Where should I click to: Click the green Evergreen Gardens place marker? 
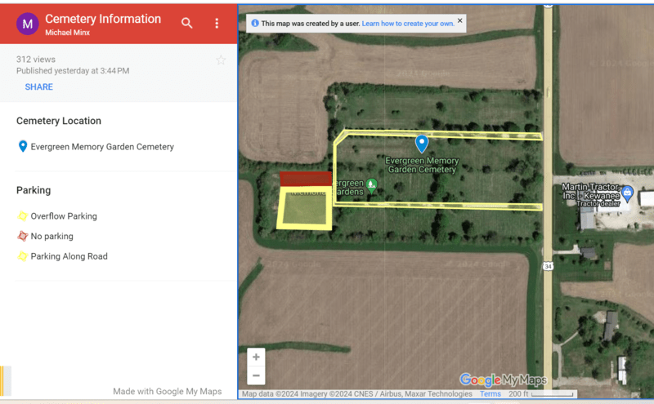coord(372,185)
